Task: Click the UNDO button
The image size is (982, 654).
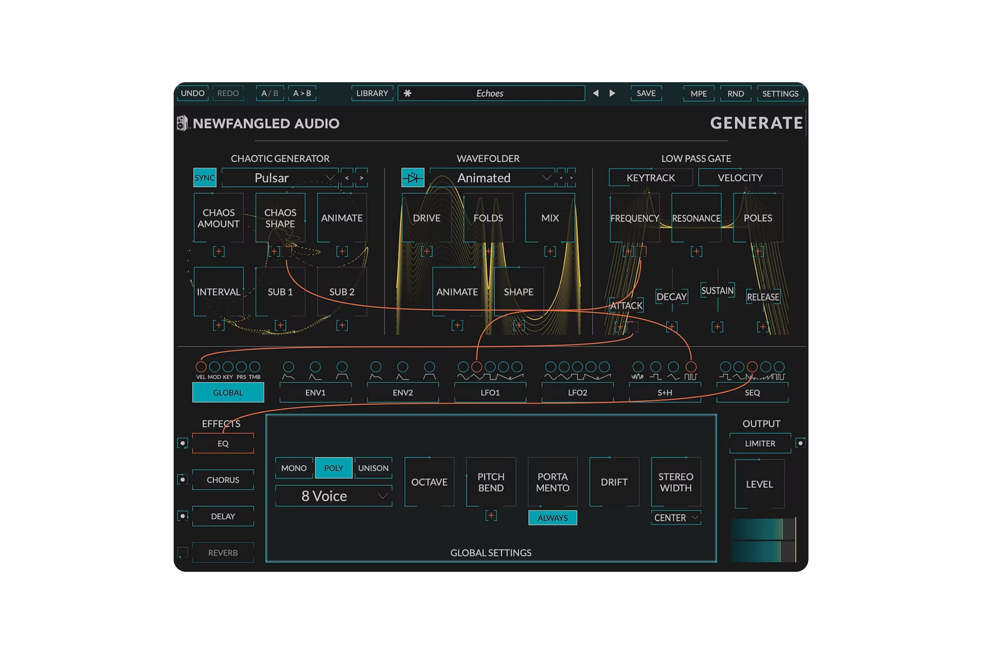Action: coord(193,93)
